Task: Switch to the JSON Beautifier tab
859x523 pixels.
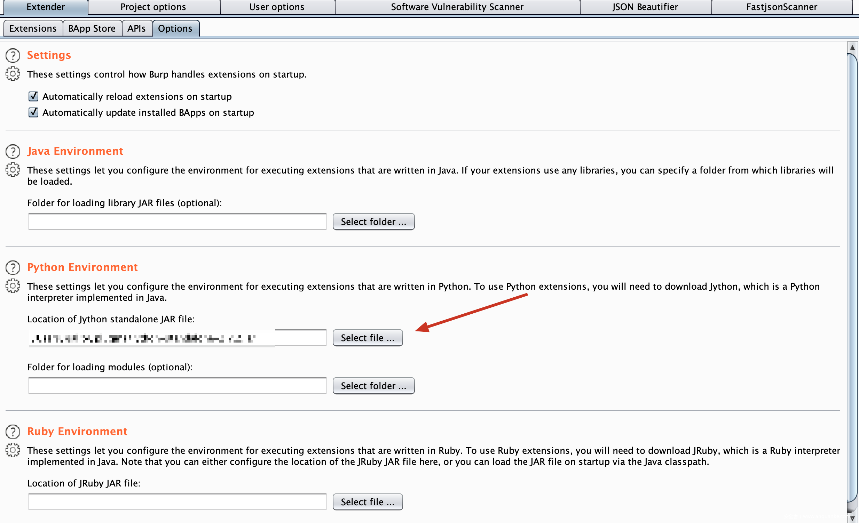Action: [x=645, y=7]
